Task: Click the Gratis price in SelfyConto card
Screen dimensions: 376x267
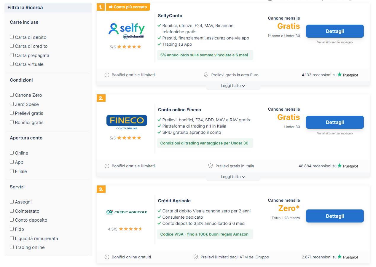Action: point(289,26)
